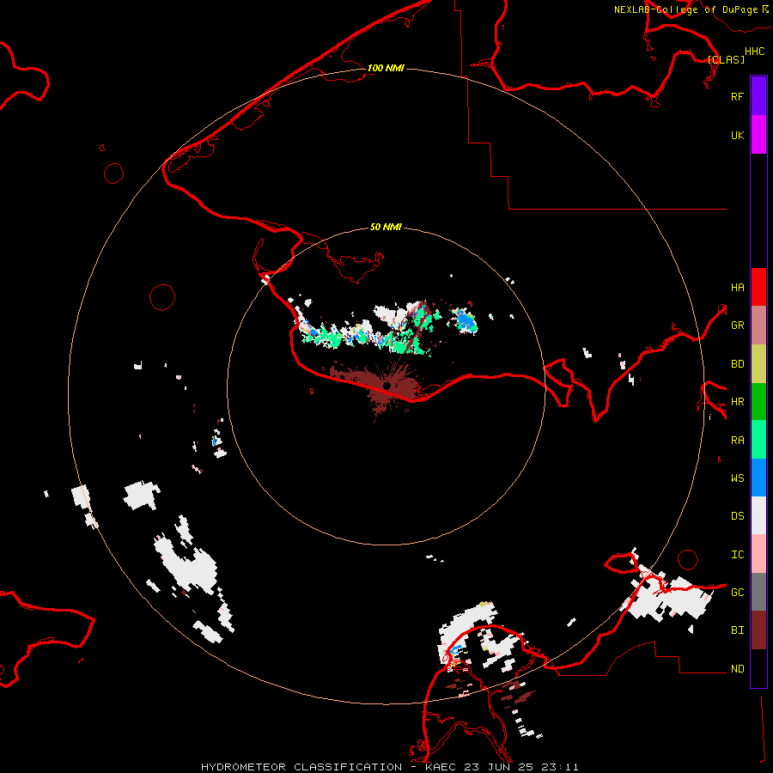Click the BI legend label
Screen dimensions: 773x773
pyautogui.click(x=737, y=630)
